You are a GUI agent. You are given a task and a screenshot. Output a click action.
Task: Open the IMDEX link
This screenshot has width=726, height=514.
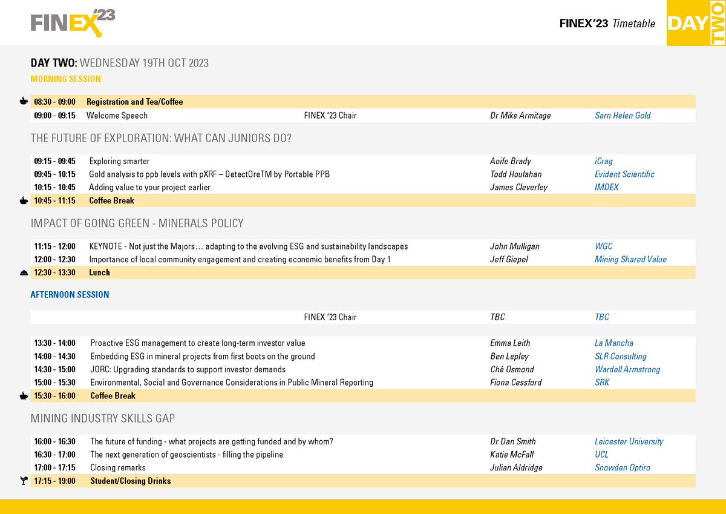607,188
